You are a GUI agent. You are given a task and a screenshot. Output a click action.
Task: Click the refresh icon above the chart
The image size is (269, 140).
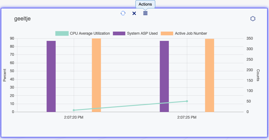click(x=123, y=13)
